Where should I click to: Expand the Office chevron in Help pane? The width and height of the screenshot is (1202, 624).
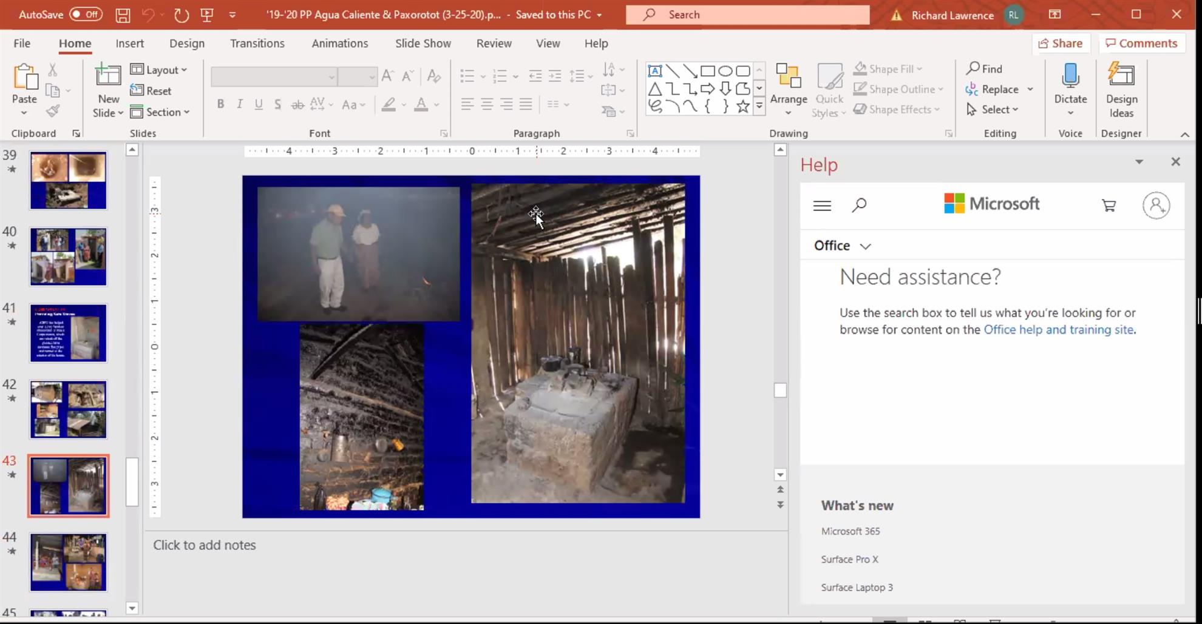pos(865,246)
